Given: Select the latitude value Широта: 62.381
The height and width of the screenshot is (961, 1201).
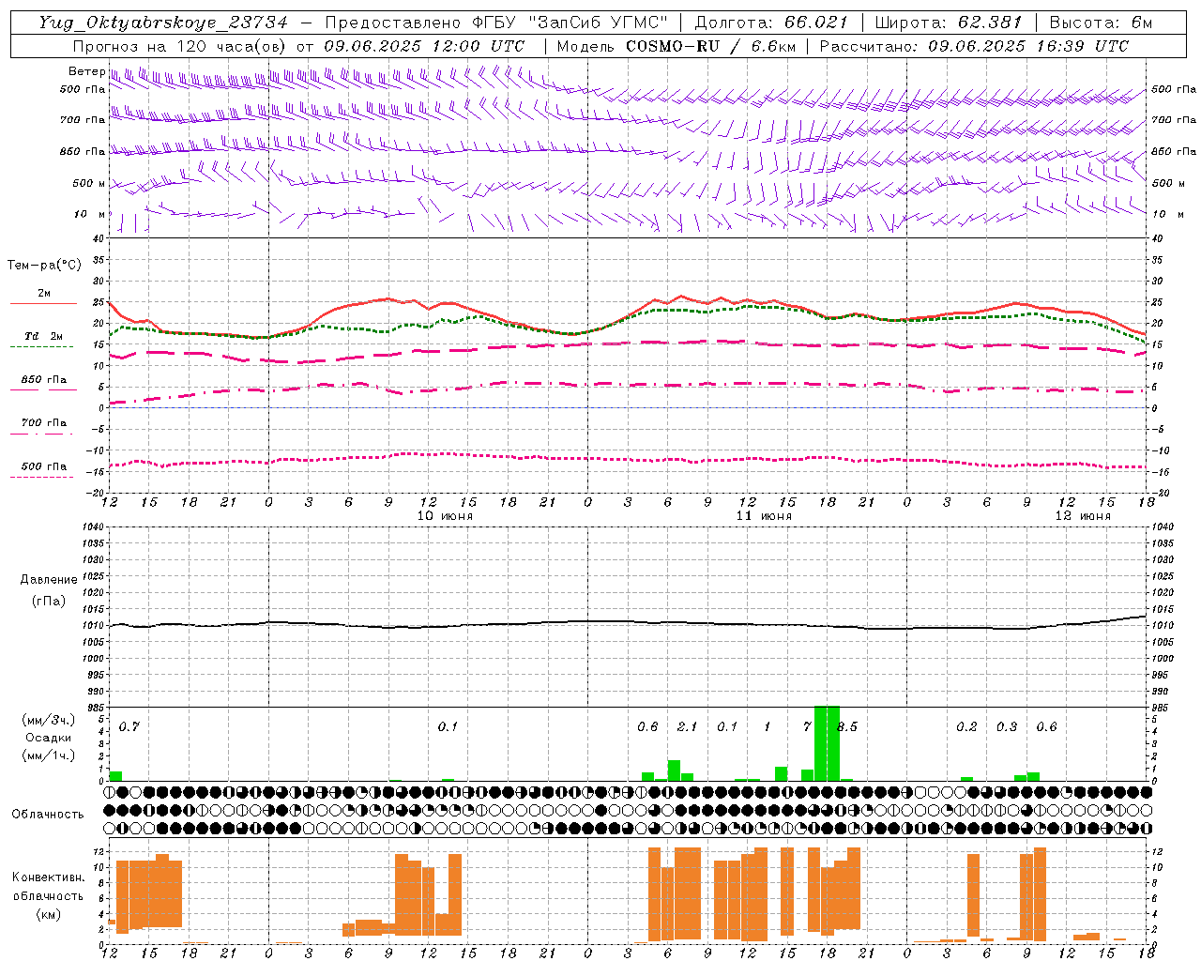Looking at the screenshot, I should (948, 23).
